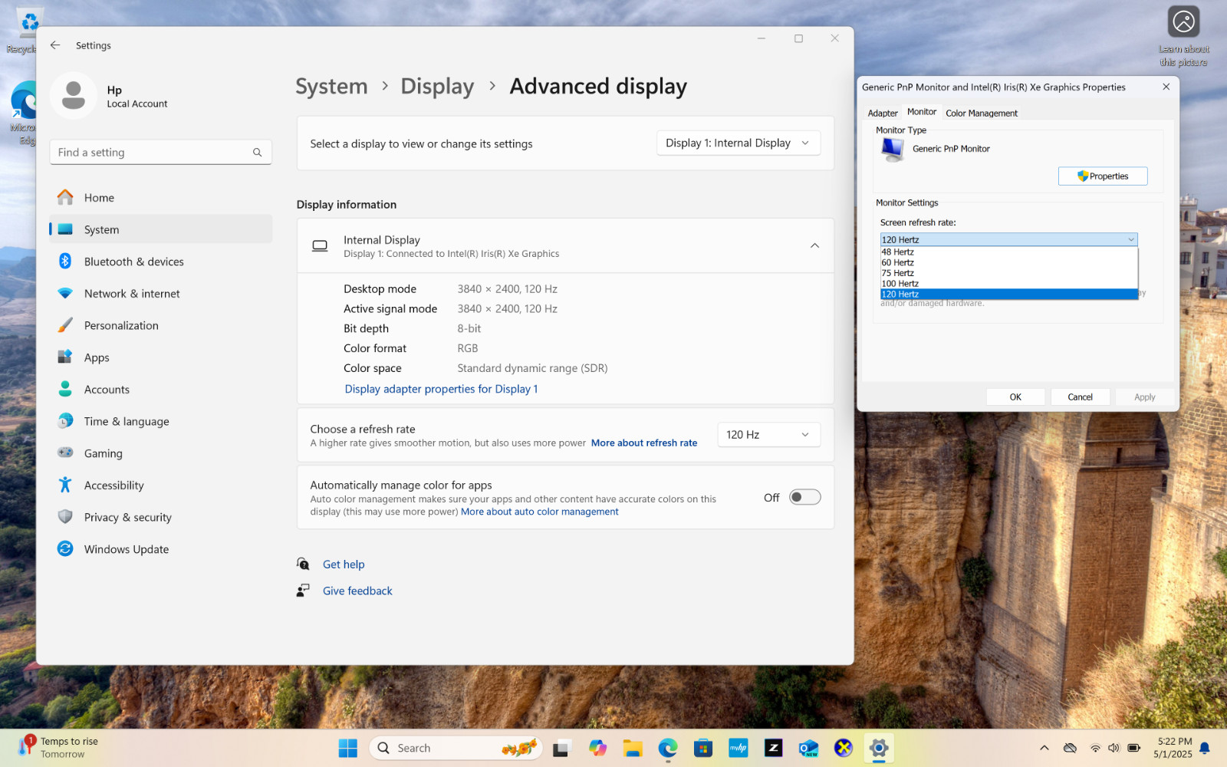Toggle automatically manage color for apps
The width and height of the screenshot is (1227, 767).
(805, 498)
